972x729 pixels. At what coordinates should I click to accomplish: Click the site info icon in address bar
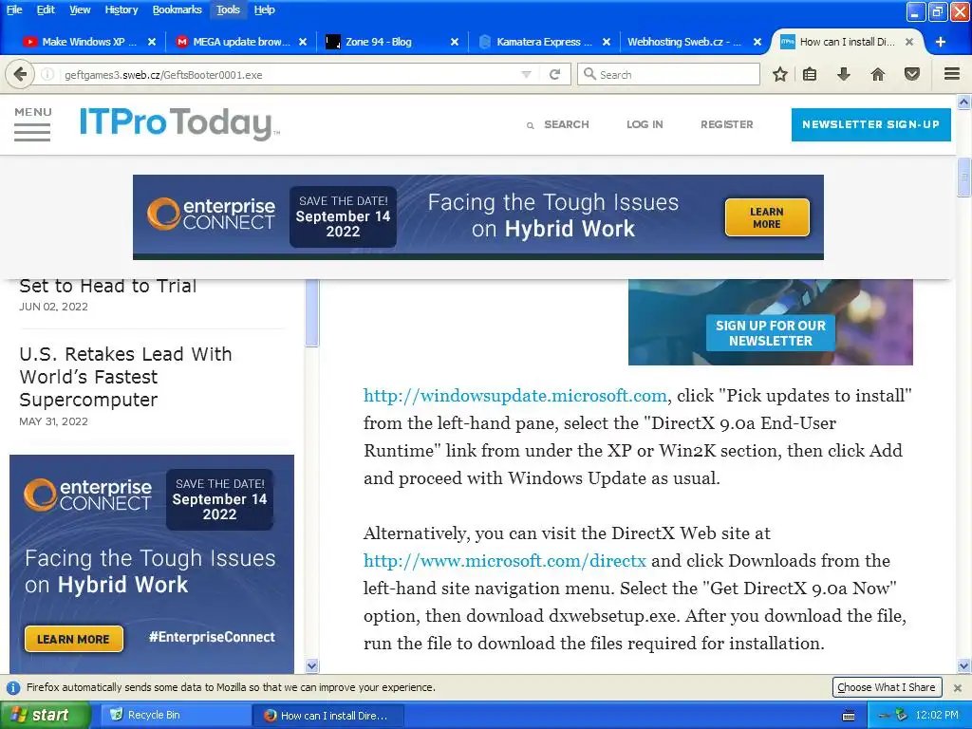pos(47,74)
